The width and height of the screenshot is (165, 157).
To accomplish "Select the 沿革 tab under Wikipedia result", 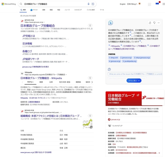I will 51,82.
